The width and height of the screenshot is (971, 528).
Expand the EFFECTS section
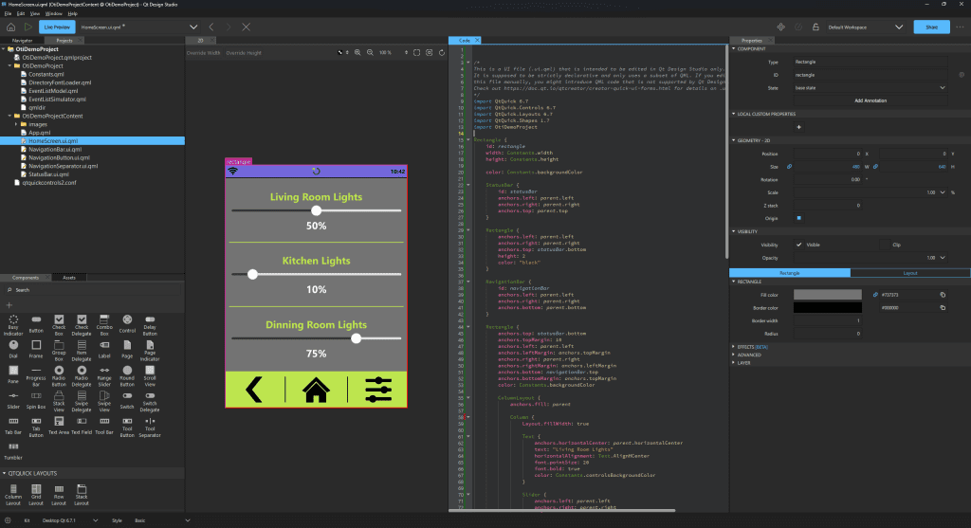pyautogui.click(x=734, y=347)
